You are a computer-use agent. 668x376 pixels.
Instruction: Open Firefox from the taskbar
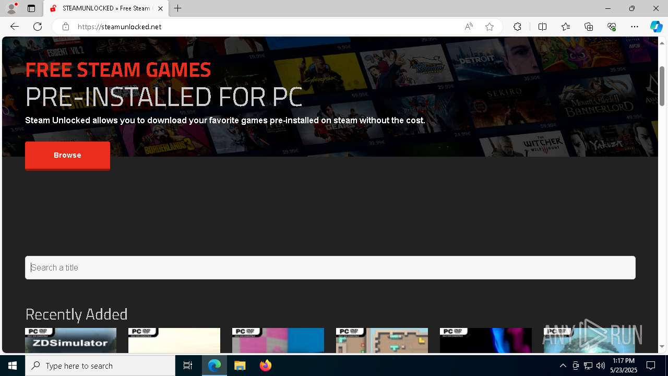(265, 366)
